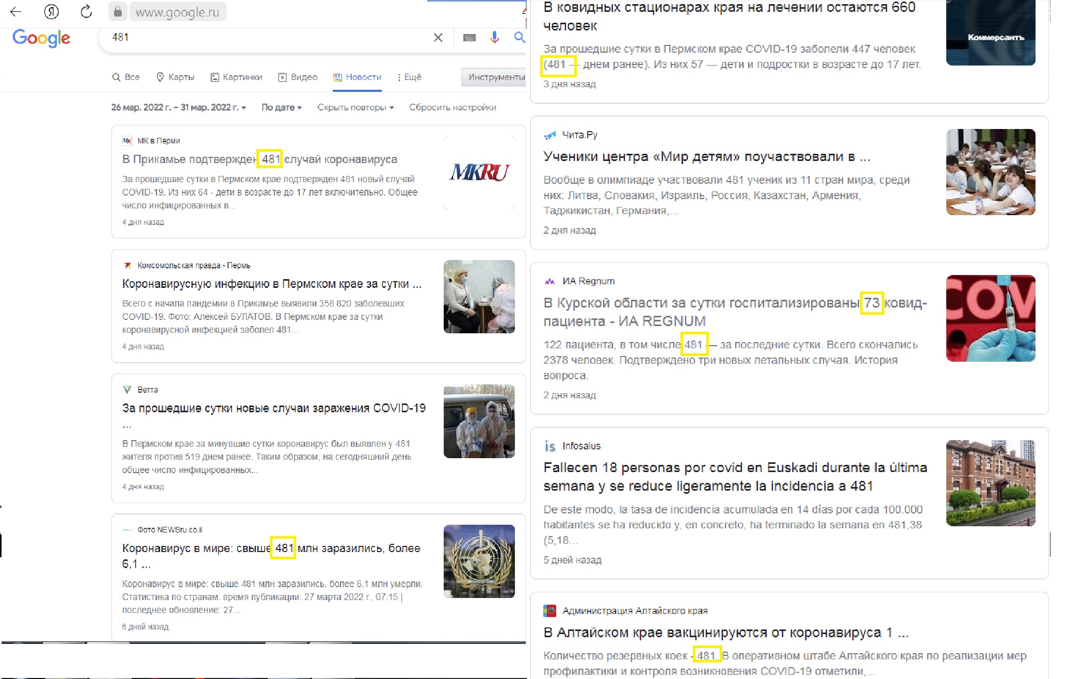Viewport: 1067px width, 679px height.
Task: Click the Ветта source icon
Action: [x=127, y=390]
